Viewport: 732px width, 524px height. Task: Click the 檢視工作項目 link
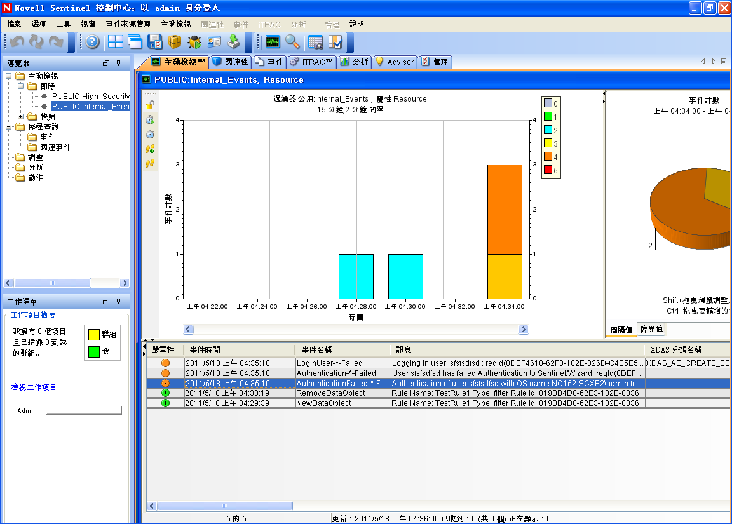(34, 387)
